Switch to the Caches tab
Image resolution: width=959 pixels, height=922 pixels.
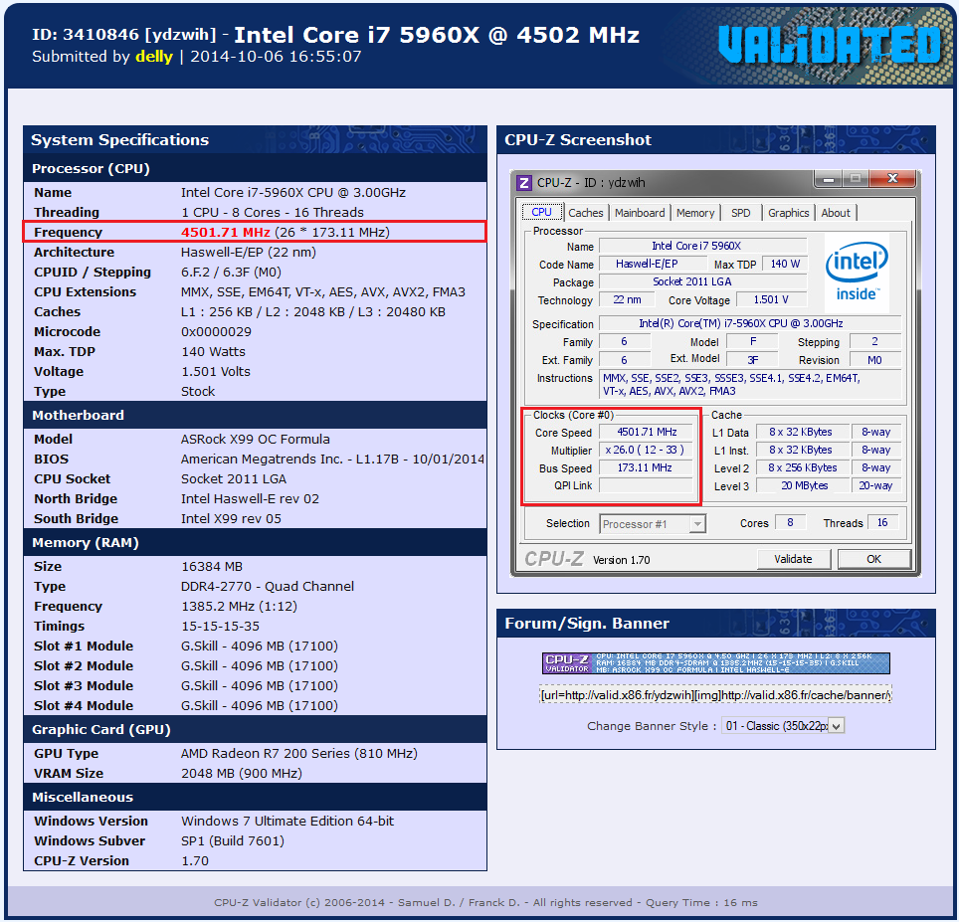click(585, 213)
